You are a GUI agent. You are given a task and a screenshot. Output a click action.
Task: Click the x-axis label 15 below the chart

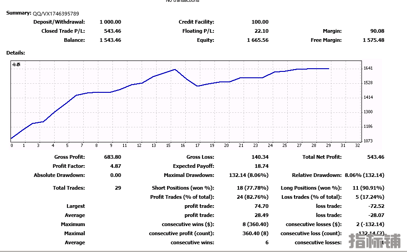coord(168,146)
